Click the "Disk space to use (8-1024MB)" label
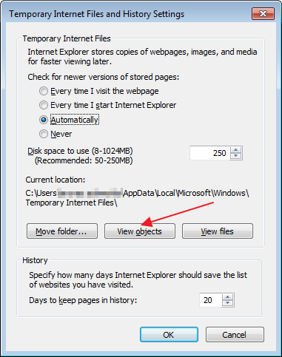 (x=80, y=151)
